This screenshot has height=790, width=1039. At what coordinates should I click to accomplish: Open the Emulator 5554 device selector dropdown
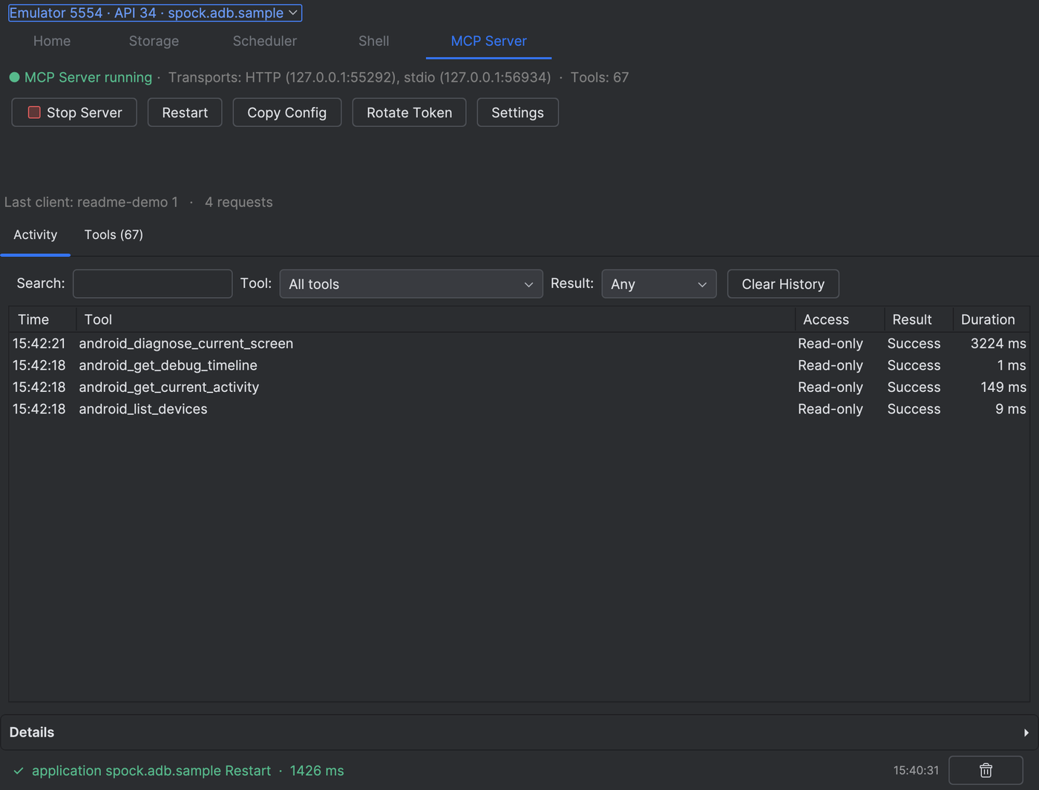(x=155, y=13)
